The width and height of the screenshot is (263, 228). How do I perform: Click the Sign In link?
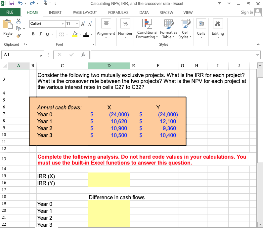click(x=247, y=12)
